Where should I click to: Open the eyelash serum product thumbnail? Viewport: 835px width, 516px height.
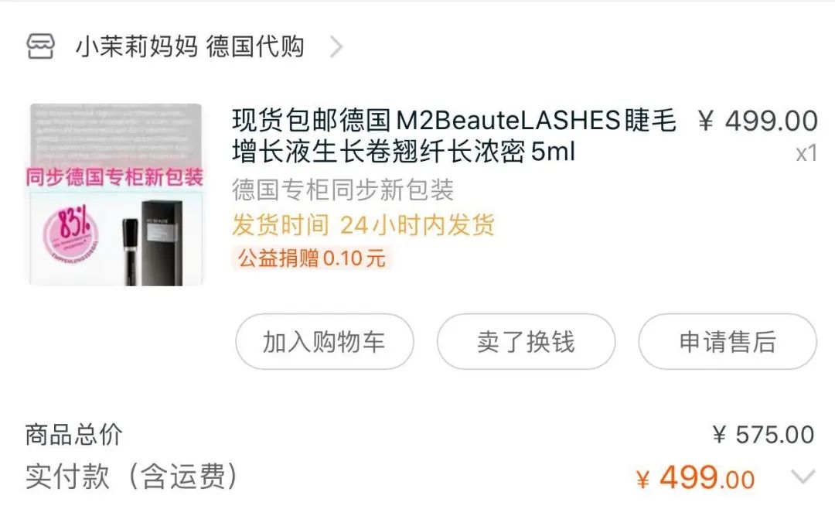point(116,195)
